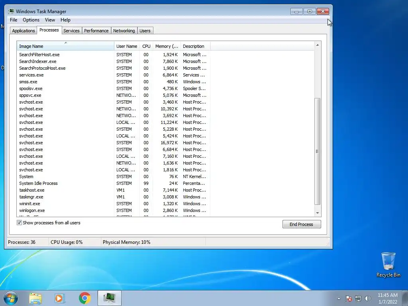
Task: Click the Processes: 36 status entry
Action: click(x=22, y=242)
